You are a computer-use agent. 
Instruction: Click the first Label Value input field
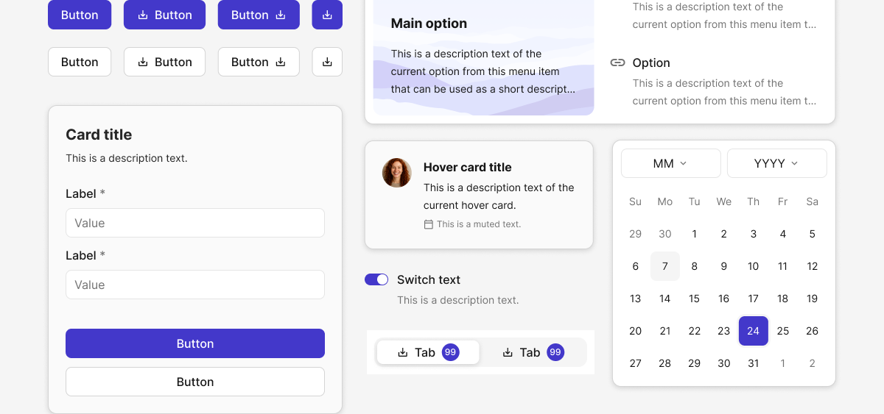coord(195,223)
